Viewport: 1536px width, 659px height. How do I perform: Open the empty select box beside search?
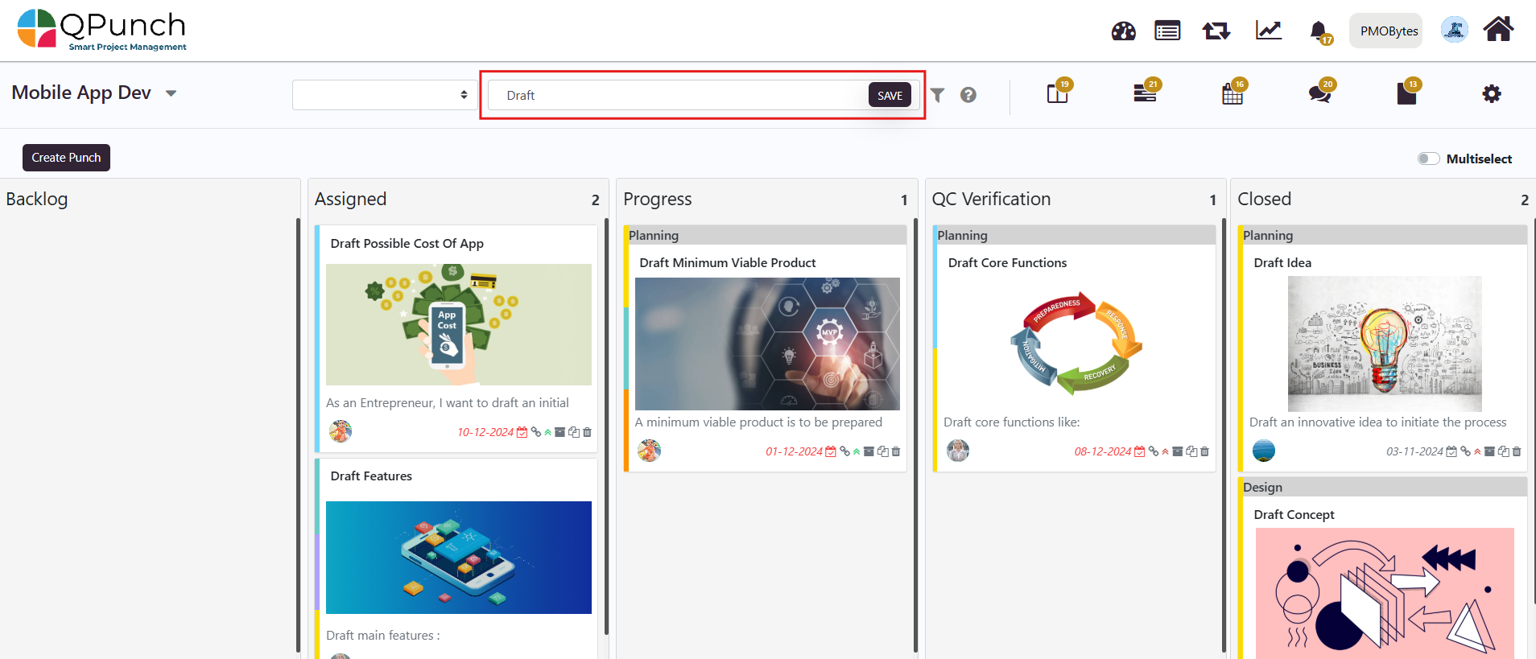(384, 95)
